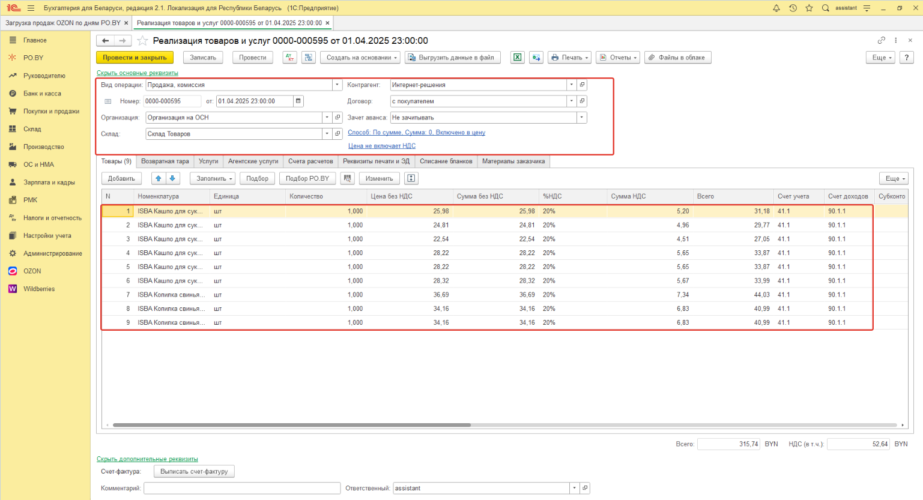Open favorites star in title bar
This screenshot has height=500, width=923.
click(809, 8)
